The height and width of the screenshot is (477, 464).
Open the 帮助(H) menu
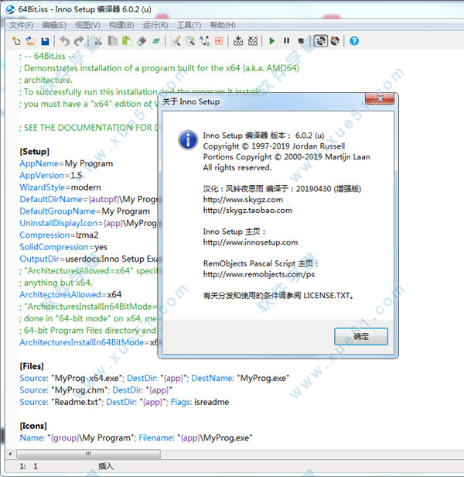pyautogui.click(x=223, y=25)
